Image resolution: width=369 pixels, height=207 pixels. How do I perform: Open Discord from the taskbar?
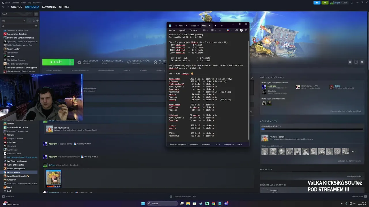coord(226,204)
